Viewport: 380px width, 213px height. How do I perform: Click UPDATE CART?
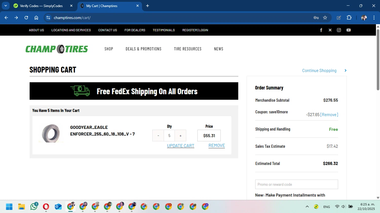tap(181, 146)
